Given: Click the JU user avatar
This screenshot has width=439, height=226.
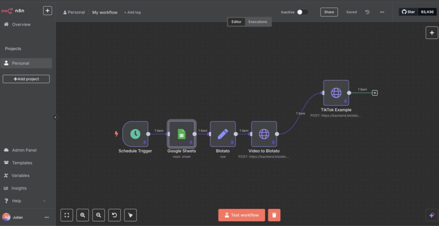Looking at the screenshot, I should pos(6,217).
